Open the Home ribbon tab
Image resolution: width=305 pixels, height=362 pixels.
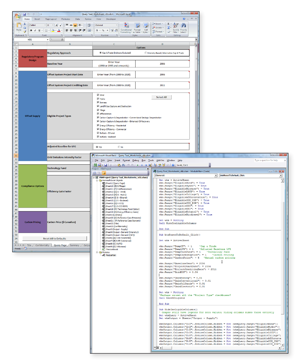coord(27,19)
